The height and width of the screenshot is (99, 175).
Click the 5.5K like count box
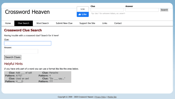(83, 9)
